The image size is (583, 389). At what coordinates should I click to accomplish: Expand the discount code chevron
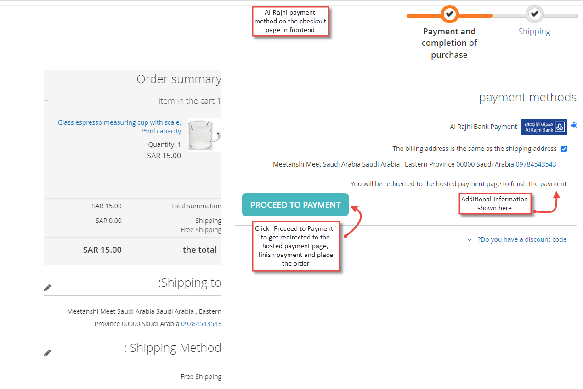[x=469, y=240]
